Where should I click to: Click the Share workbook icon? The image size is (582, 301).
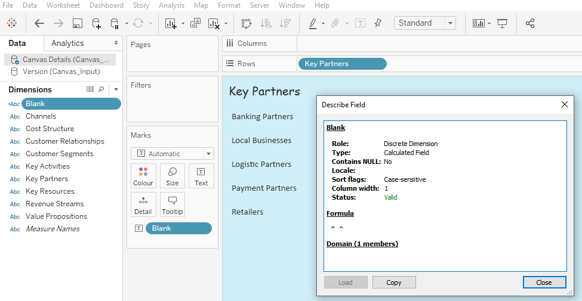(x=529, y=23)
